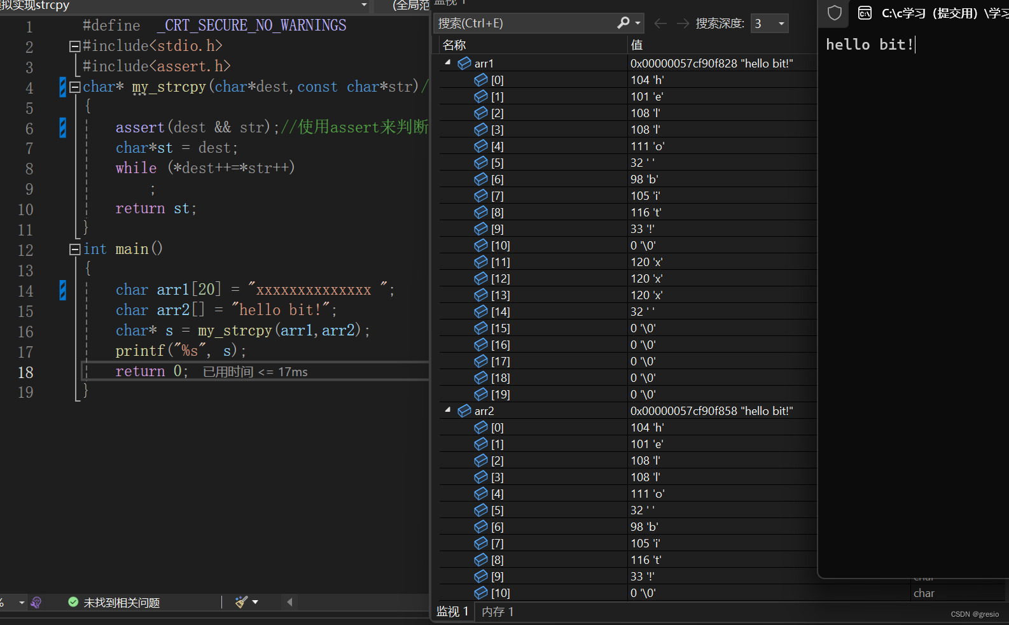Select arr1 element [10] cube icon
Screen dimensions: 1009x625
pyautogui.click(x=481, y=245)
